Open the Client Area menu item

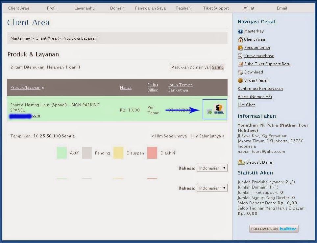pyautogui.click(x=19, y=8)
